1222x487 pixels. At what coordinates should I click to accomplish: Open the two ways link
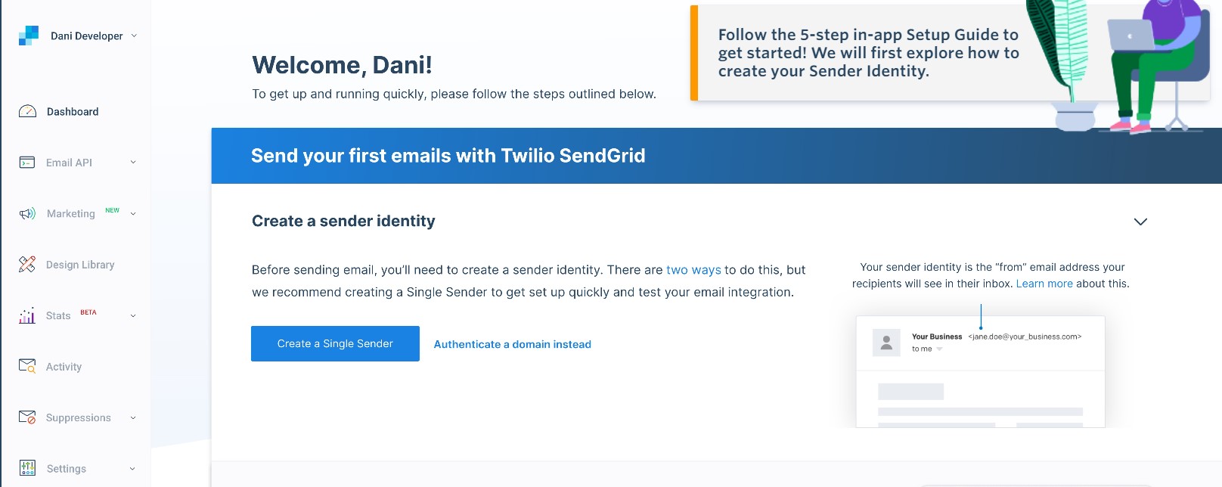[693, 270]
